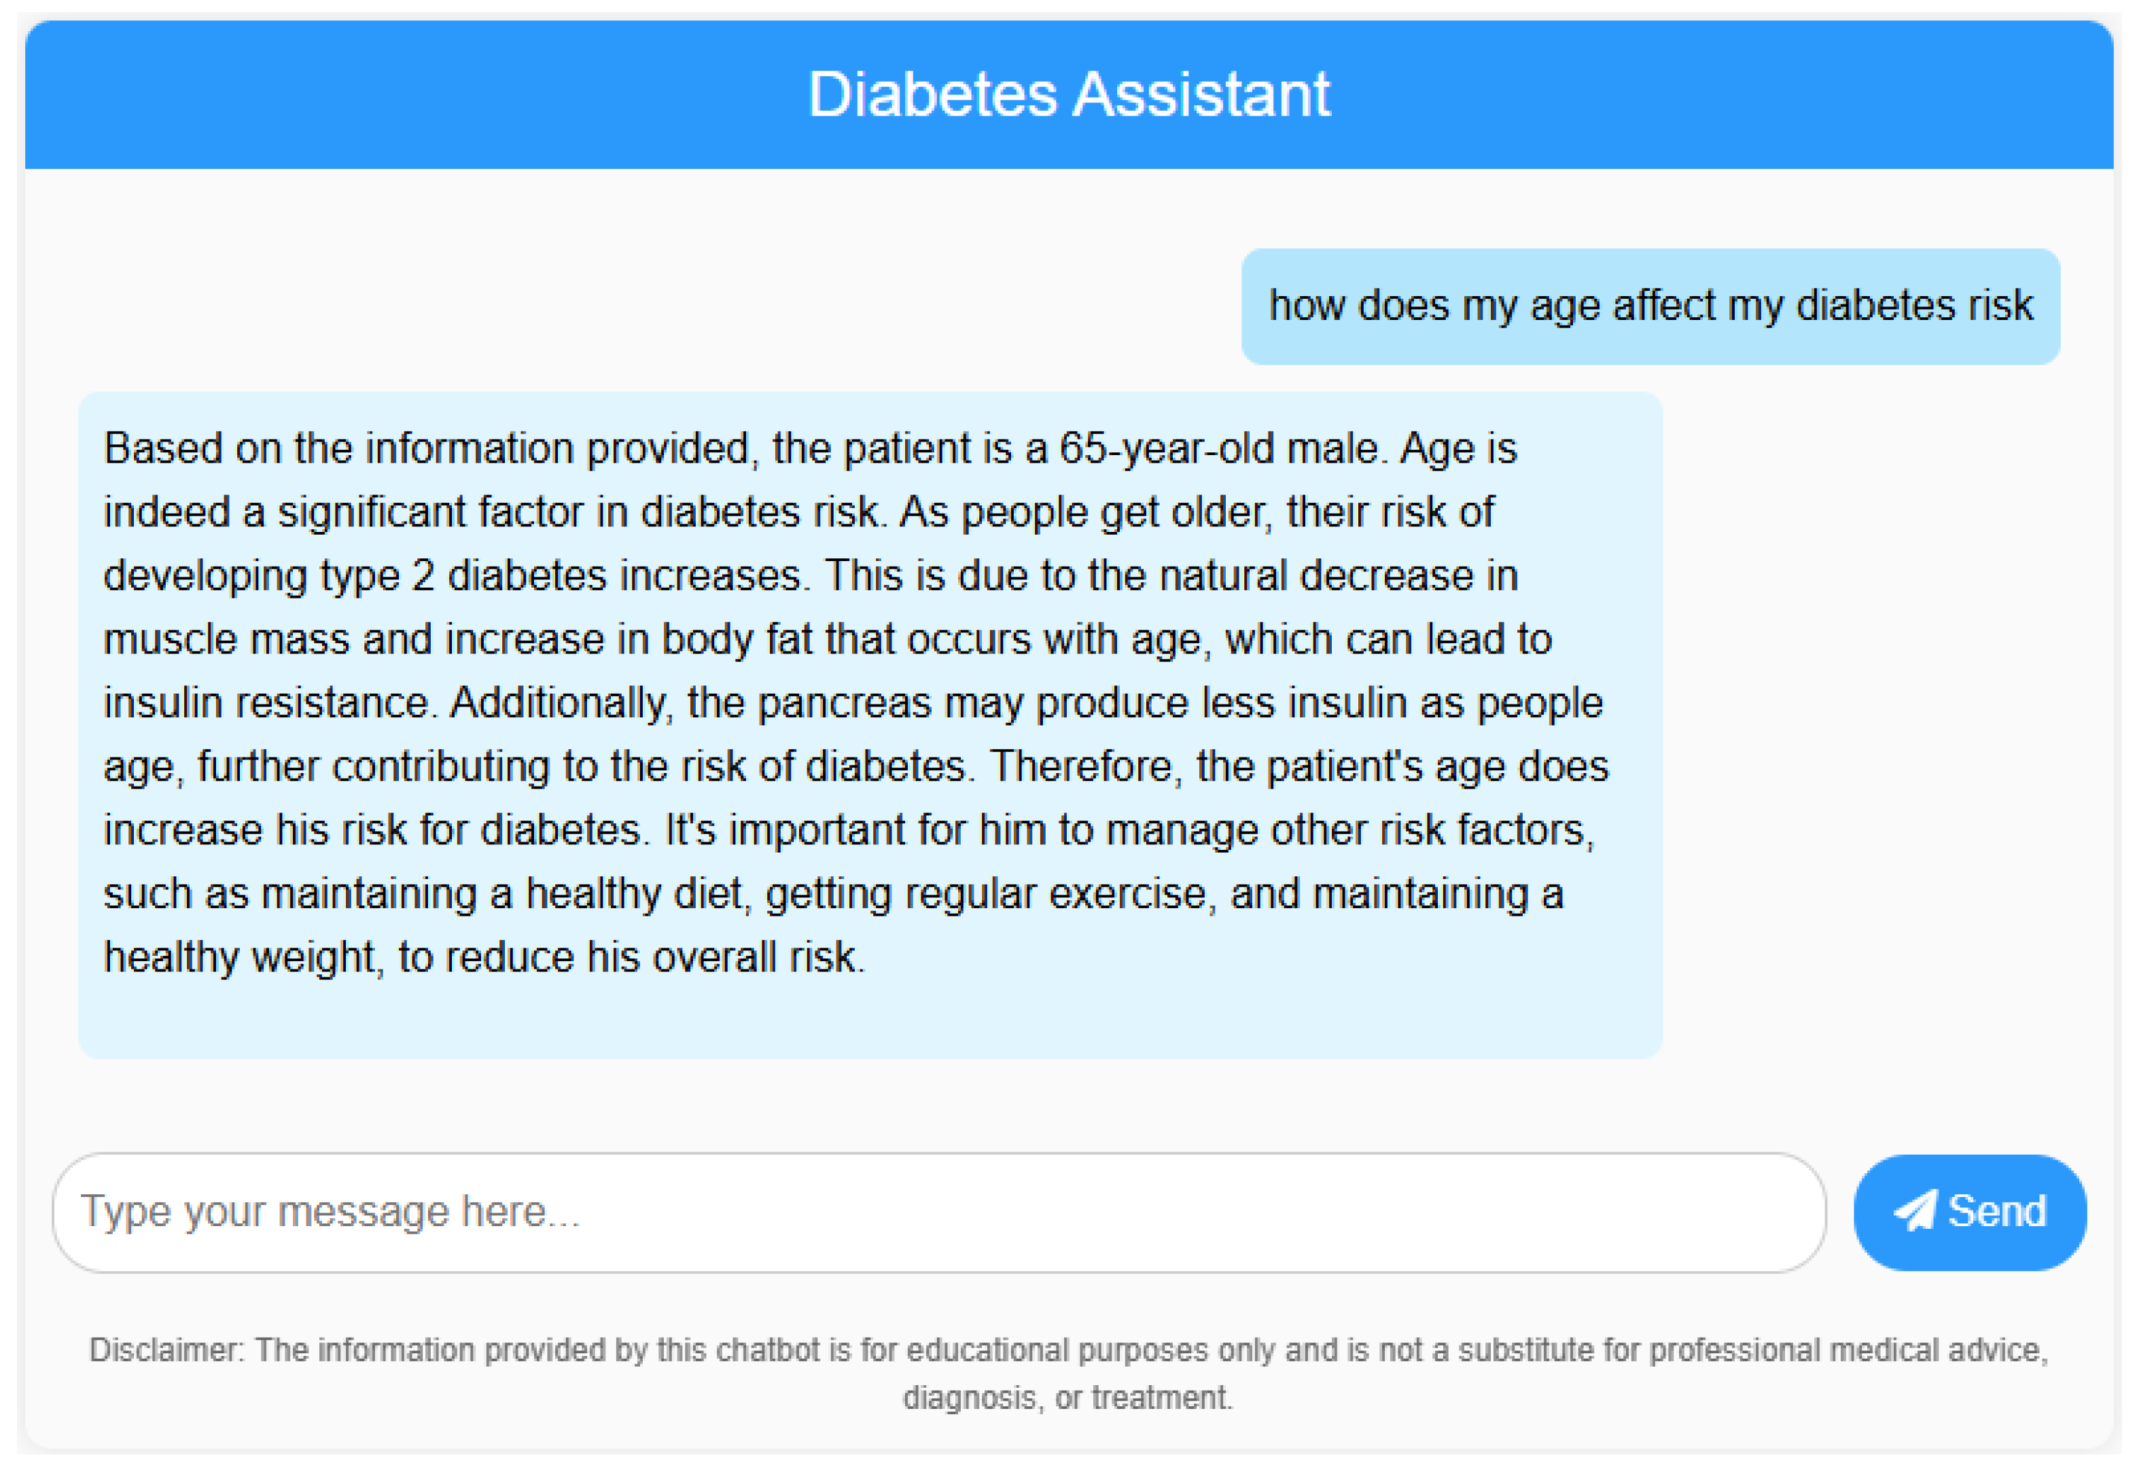Click 'insulin resistance' in the response
2137x1468 pixels.
(266, 702)
